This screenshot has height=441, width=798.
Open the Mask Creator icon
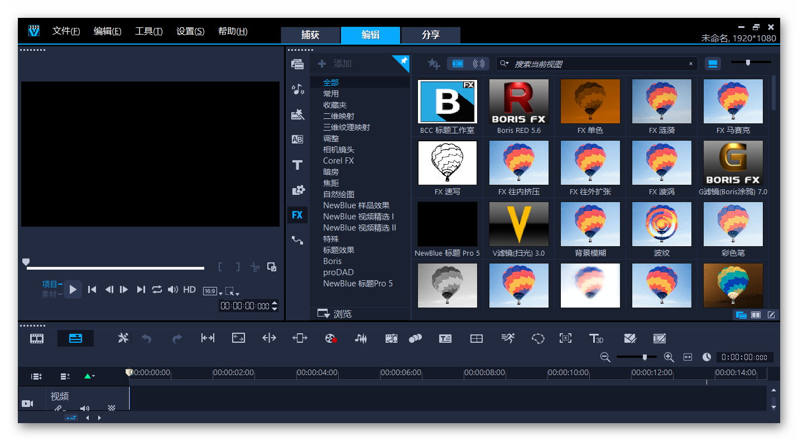pos(537,338)
